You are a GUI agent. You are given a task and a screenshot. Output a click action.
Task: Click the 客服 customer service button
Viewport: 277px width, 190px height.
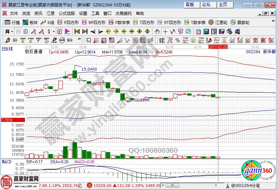tap(190, 5)
